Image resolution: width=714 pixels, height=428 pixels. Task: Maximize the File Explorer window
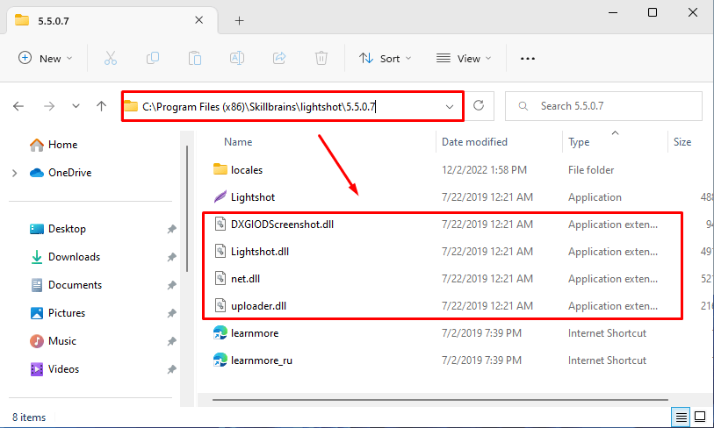[x=652, y=12]
